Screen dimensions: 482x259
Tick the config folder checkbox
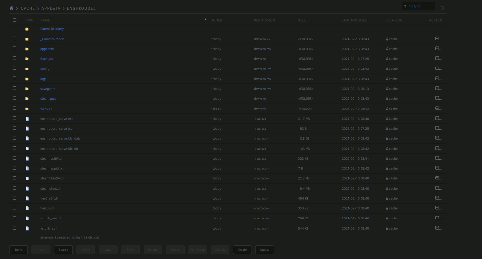[14, 68]
